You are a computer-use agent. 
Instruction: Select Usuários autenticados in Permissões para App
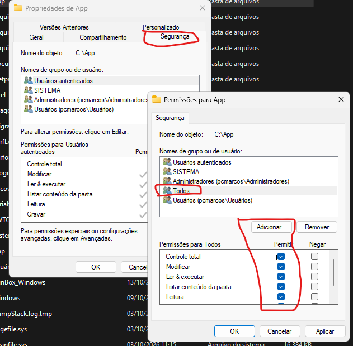pos(249,162)
